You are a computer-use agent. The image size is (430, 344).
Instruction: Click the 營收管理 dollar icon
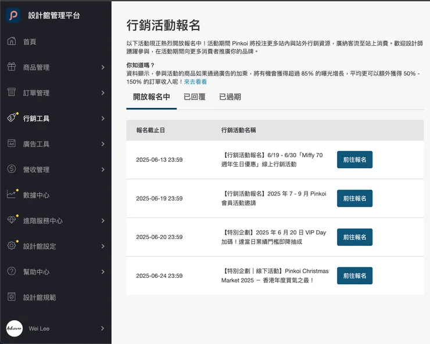coord(12,169)
